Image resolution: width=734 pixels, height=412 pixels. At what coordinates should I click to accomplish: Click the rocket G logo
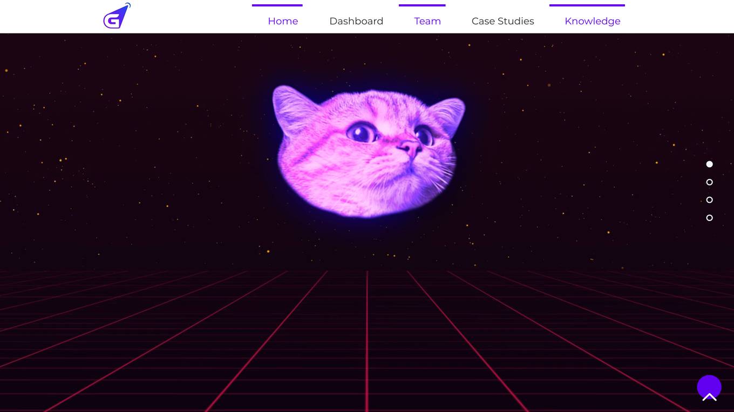click(117, 16)
